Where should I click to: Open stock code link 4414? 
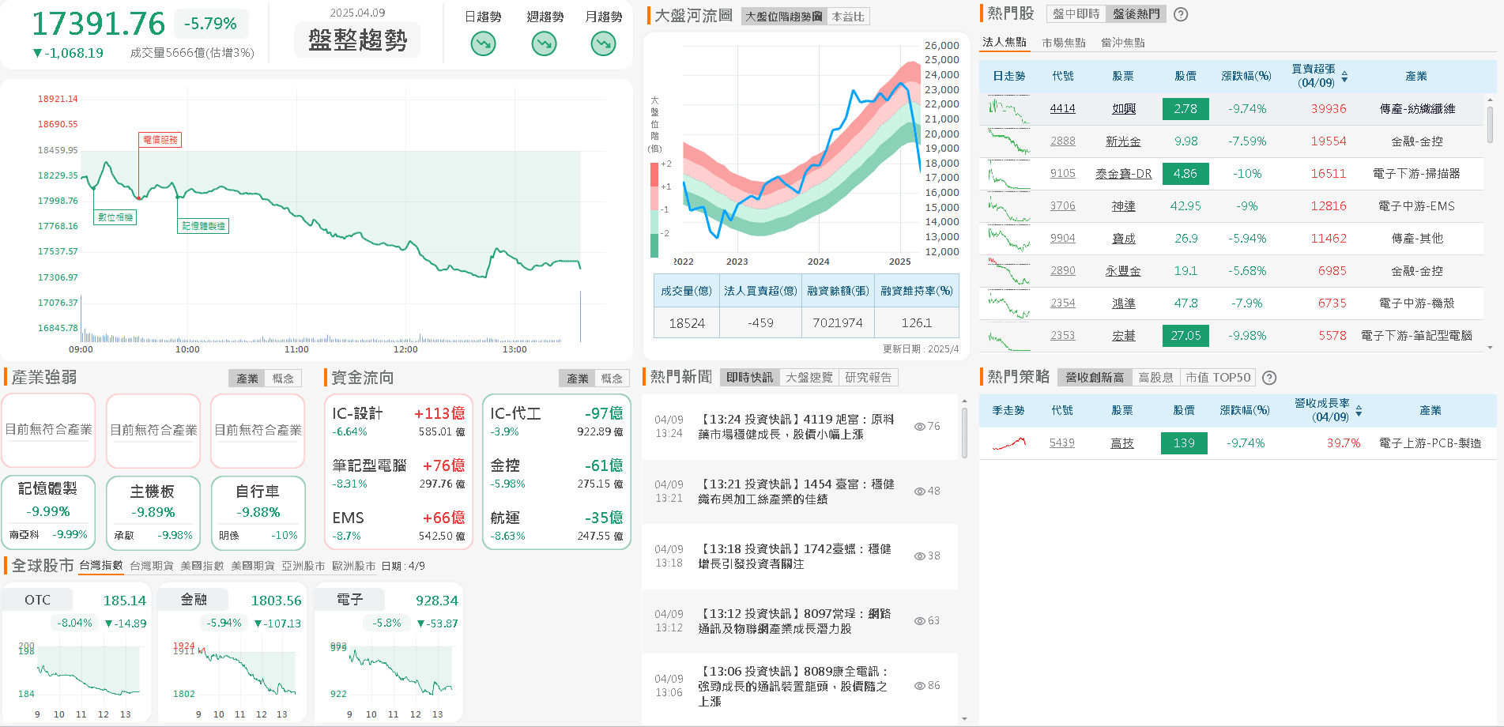pos(1063,109)
